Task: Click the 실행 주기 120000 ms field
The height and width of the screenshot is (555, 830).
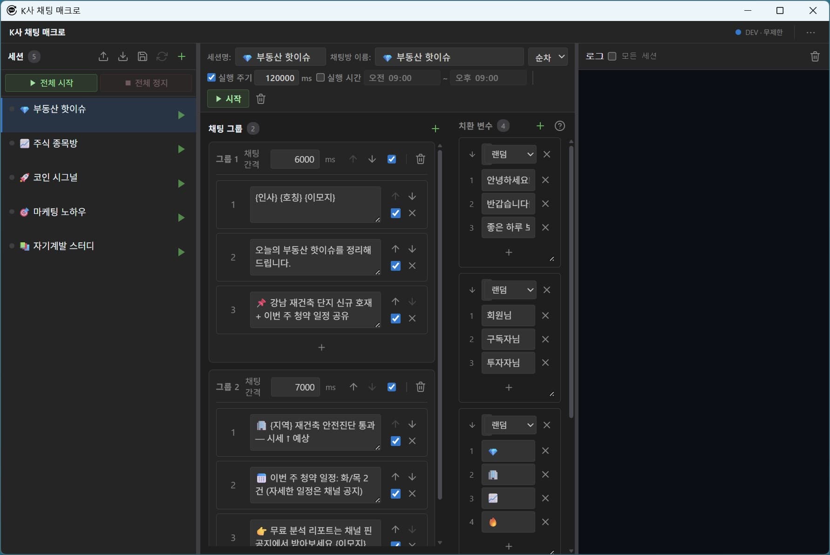Action: click(277, 78)
